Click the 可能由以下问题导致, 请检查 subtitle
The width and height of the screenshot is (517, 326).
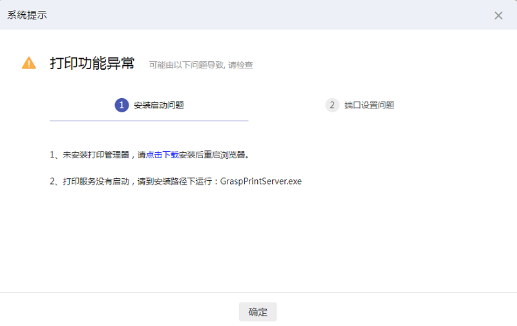point(201,65)
